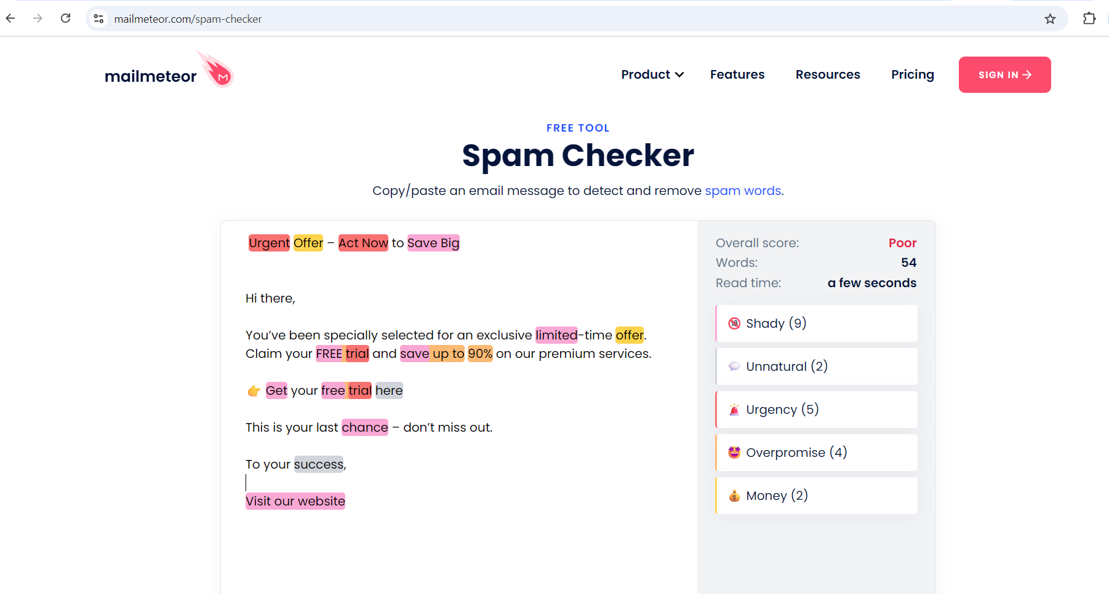Click the highlighted word 'Urgent'
1109x594 pixels.
[269, 243]
